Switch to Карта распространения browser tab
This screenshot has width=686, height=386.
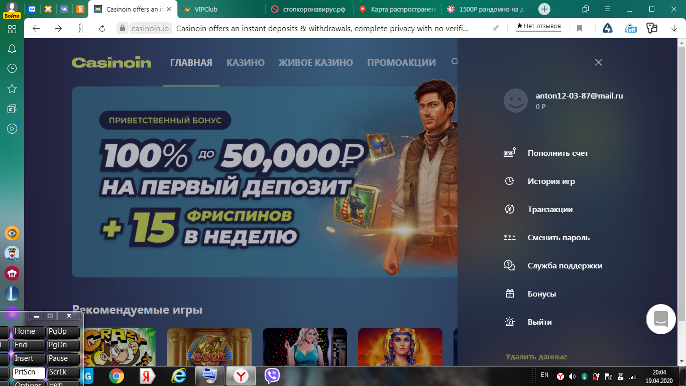[x=398, y=9]
